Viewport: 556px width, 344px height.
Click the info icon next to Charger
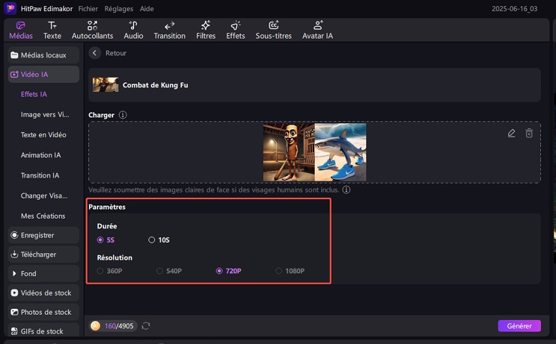123,115
